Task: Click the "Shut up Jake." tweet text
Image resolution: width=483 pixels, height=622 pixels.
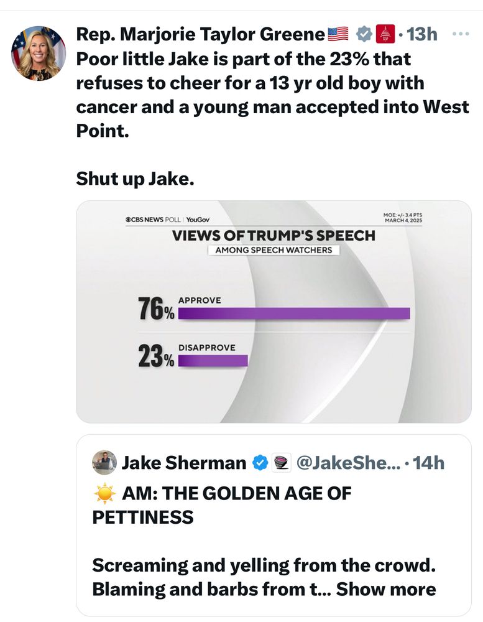Action: [135, 179]
